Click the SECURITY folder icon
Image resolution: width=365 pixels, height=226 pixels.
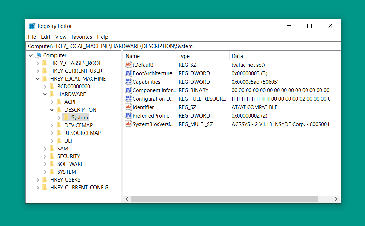pyautogui.click(x=52, y=156)
